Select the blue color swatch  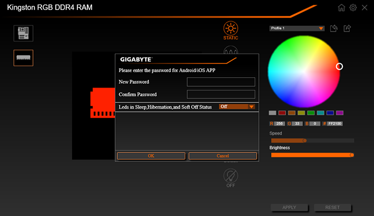tap(330, 113)
